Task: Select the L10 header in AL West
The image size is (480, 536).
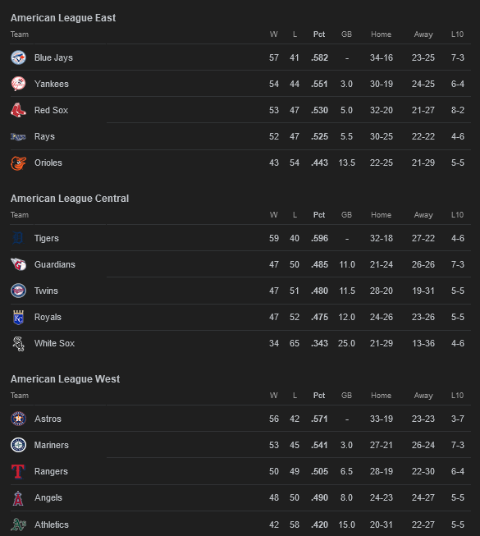Action: coord(457,395)
